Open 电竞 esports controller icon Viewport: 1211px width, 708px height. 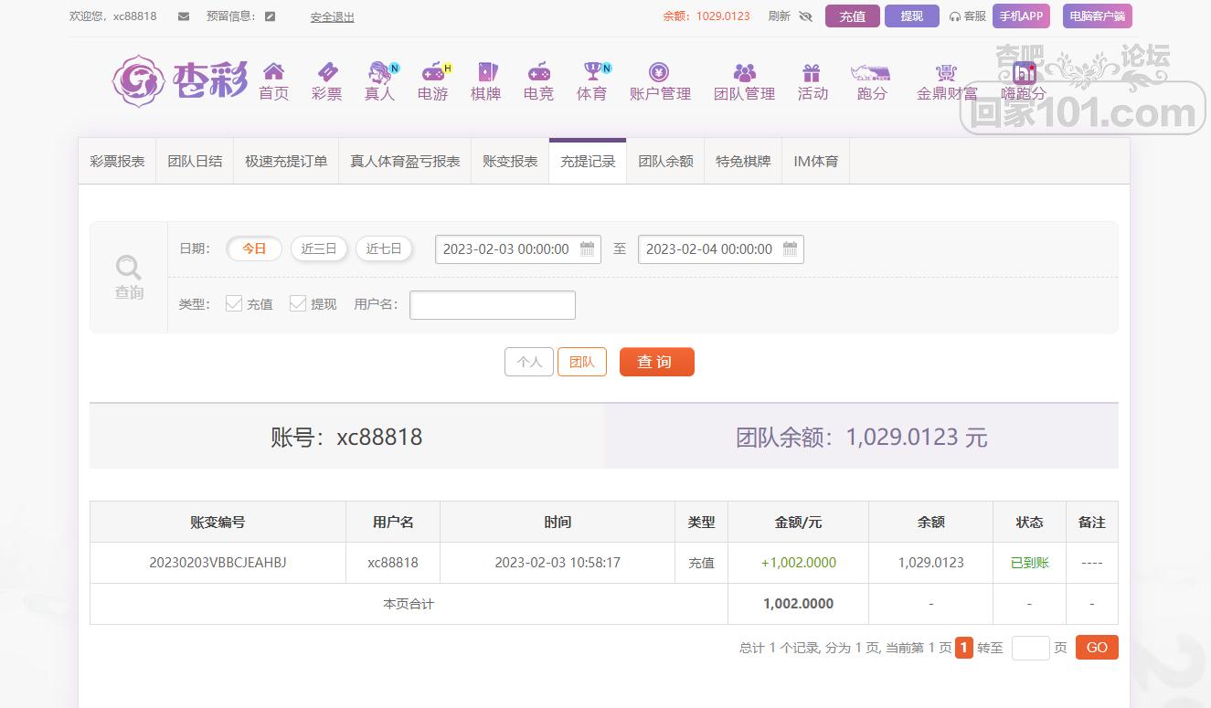click(x=538, y=72)
